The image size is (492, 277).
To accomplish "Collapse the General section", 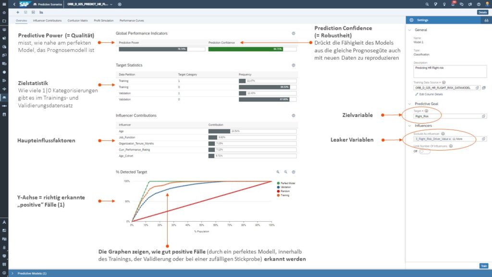I will tap(410, 30).
